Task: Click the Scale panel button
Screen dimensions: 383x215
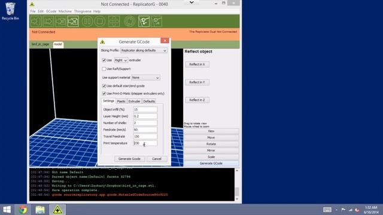Action: coord(211,157)
